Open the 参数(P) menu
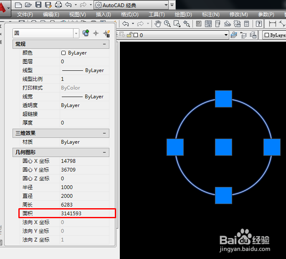286x259 pixels. (x=266, y=15)
